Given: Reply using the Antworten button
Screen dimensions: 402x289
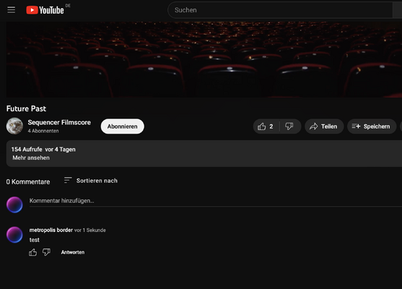Looking at the screenshot, I should 73,252.
